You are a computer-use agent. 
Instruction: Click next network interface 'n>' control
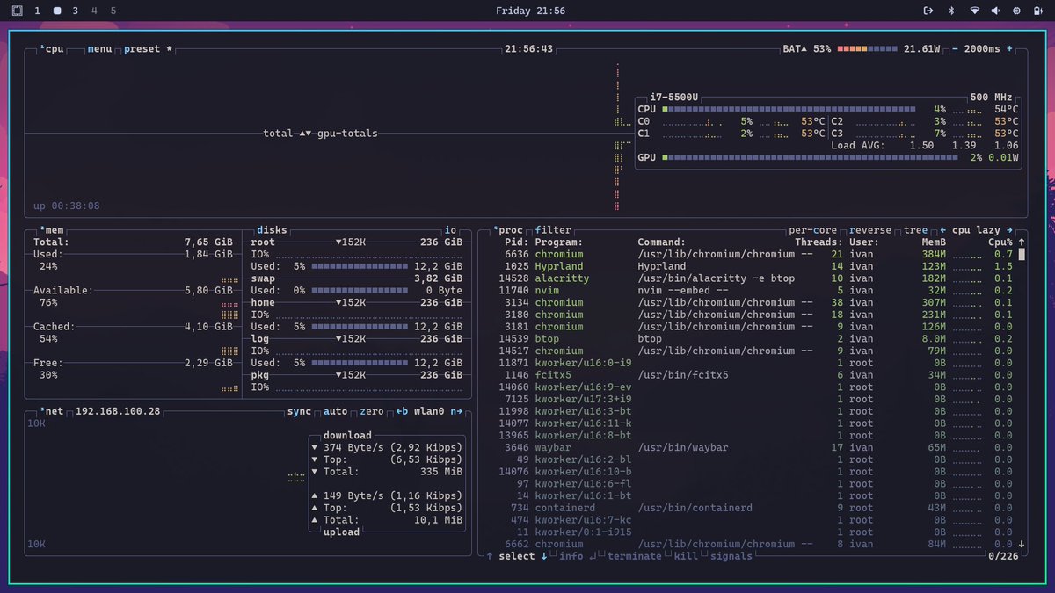click(x=456, y=411)
